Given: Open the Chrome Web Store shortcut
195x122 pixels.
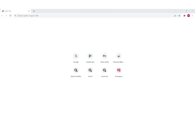Looking at the screenshot, I should tap(119, 58).
